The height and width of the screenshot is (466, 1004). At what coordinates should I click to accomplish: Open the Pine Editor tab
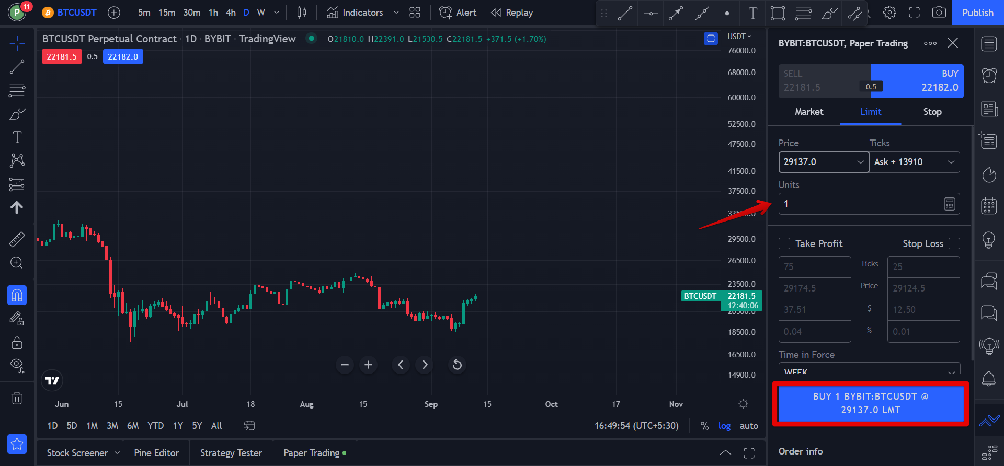click(x=156, y=452)
